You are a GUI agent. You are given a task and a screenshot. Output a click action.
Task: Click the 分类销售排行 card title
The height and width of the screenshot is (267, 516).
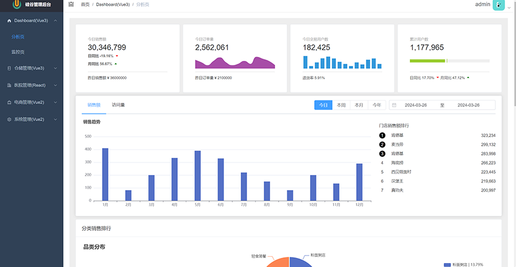point(96,228)
